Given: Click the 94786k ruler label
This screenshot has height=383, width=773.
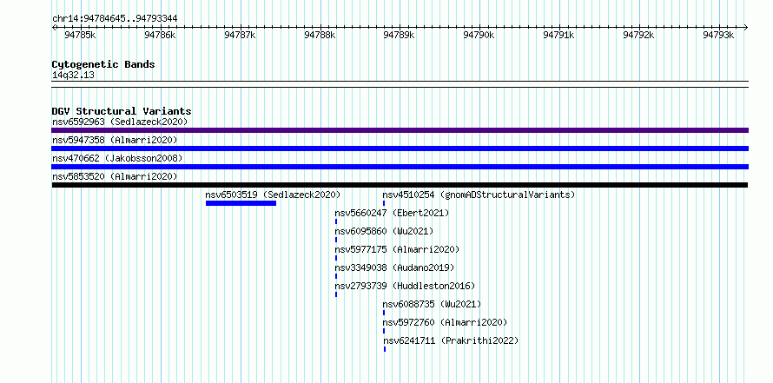Looking at the screenshot, I should [160, 35].
